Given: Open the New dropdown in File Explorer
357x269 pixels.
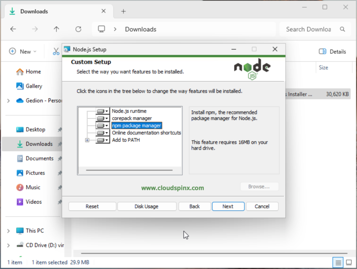Looking at the screenshot, I should (x=23, y=52).
